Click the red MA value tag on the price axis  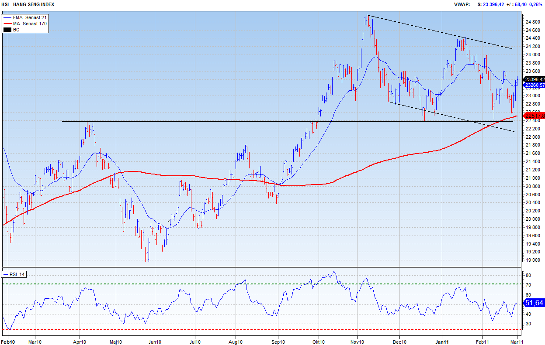(x=534, y=116)
